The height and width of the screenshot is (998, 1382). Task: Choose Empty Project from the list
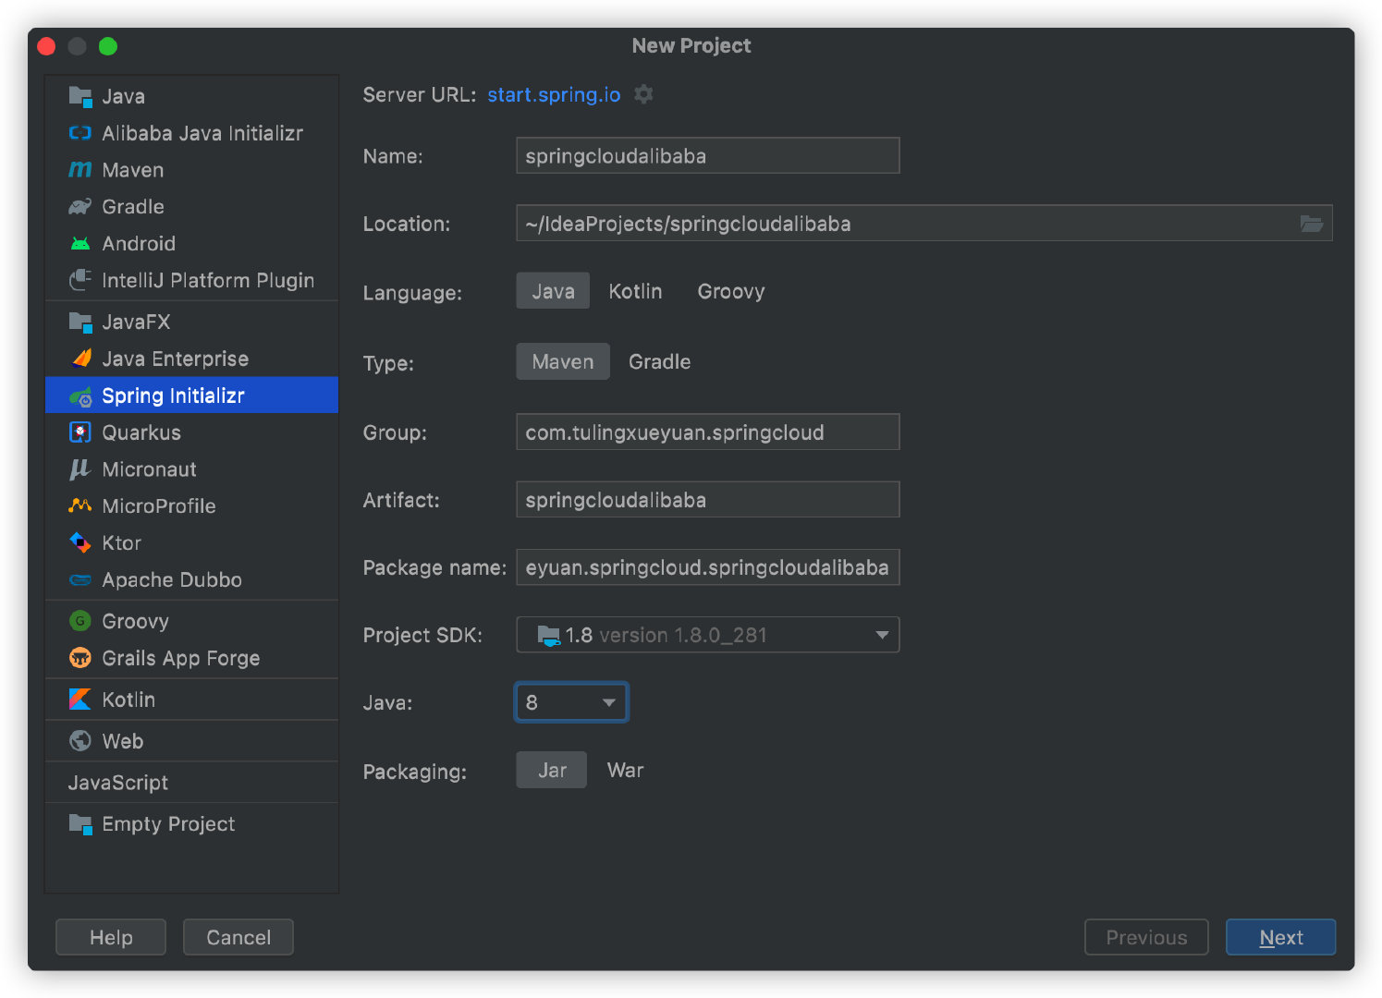point(168,824)
